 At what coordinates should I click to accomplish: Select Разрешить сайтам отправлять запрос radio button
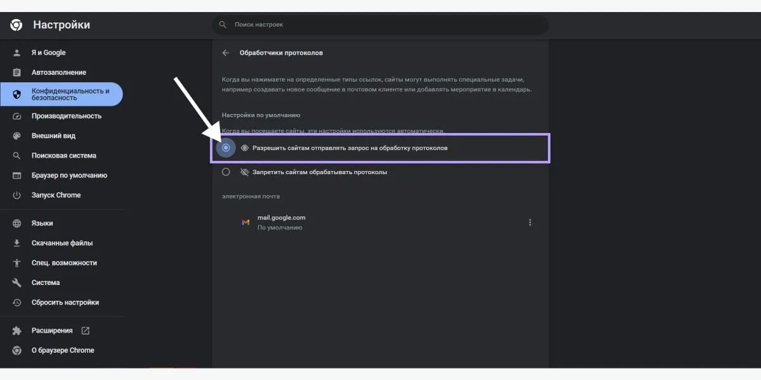[226, 148]
